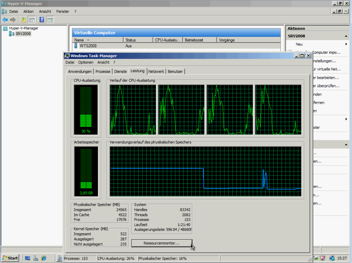Open the Optionen menu in Task-Manager

[86, 62]
